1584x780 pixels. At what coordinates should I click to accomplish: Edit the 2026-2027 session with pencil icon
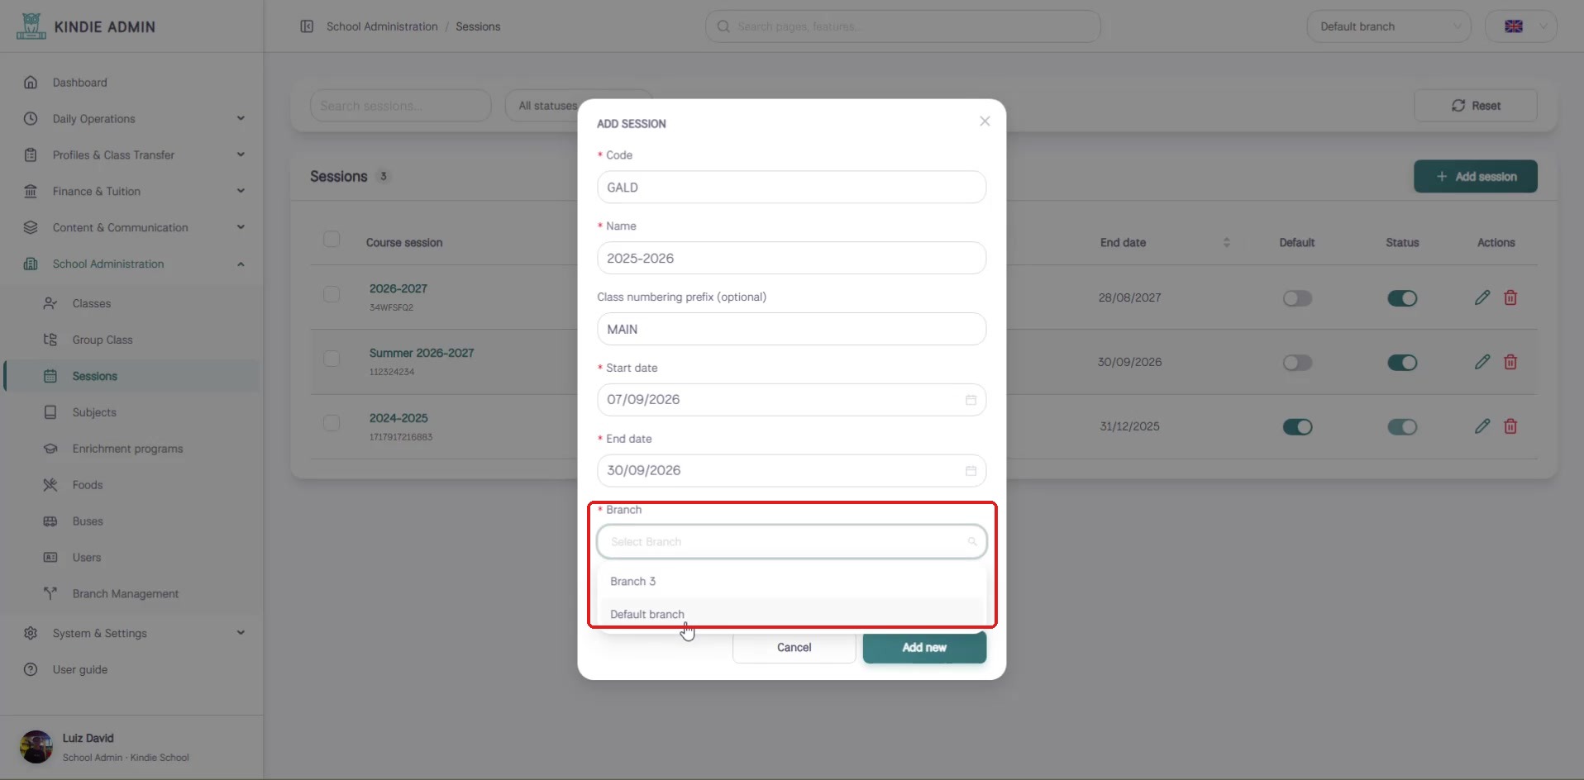point(1482,297)
